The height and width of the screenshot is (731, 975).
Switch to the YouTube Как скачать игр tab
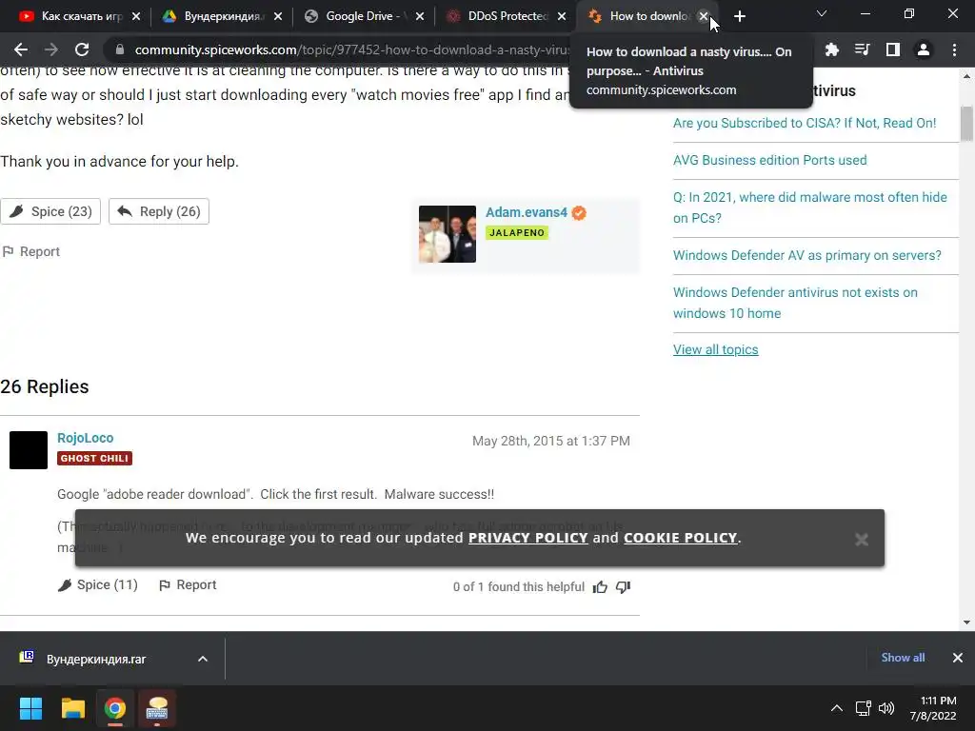coord(80,16)
